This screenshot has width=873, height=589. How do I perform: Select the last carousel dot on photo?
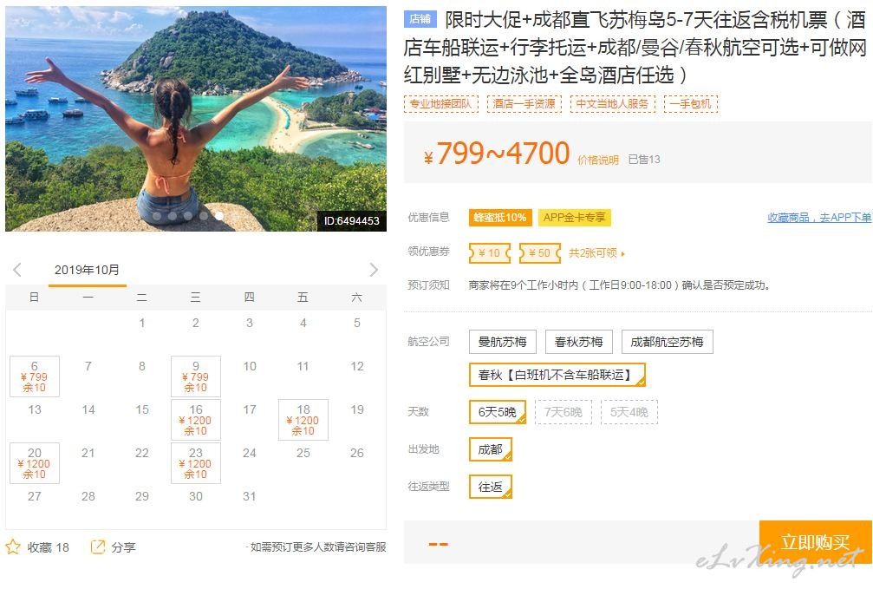click(219, 216)
